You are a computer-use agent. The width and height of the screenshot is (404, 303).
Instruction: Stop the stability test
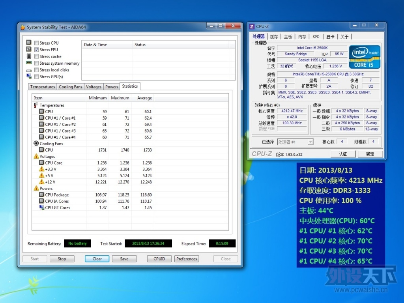pos(62,259)
